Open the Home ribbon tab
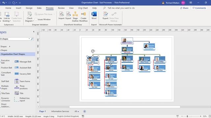 [x=8, y=8]
